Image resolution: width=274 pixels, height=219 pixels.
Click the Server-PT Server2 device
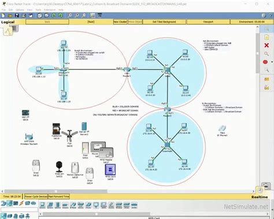pyautogui.click(x=84, y=127)
